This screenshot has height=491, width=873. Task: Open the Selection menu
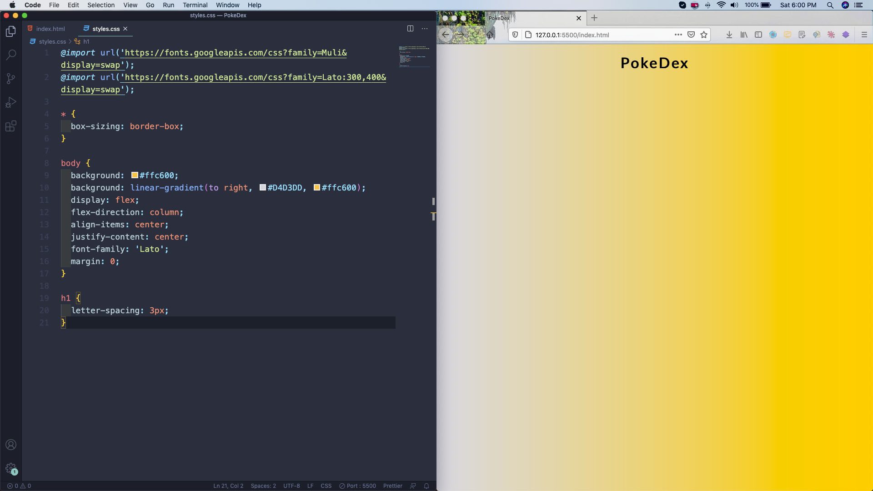click(101, 5)
